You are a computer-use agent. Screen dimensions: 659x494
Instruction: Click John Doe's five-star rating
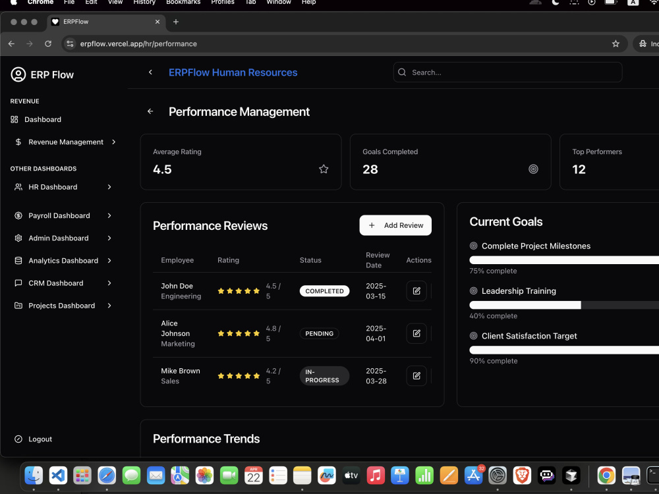[239, 290]
